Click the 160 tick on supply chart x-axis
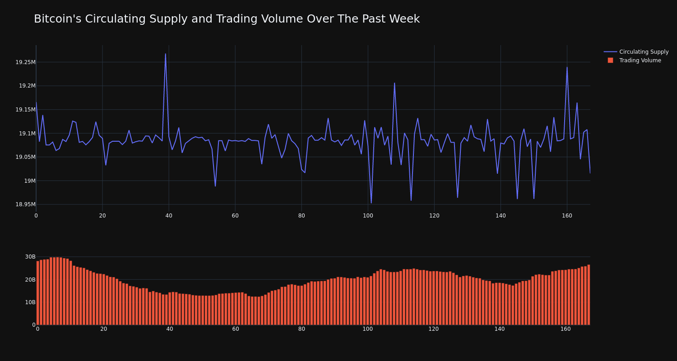This screenshot has width=677, height=361. click(567, 216)
